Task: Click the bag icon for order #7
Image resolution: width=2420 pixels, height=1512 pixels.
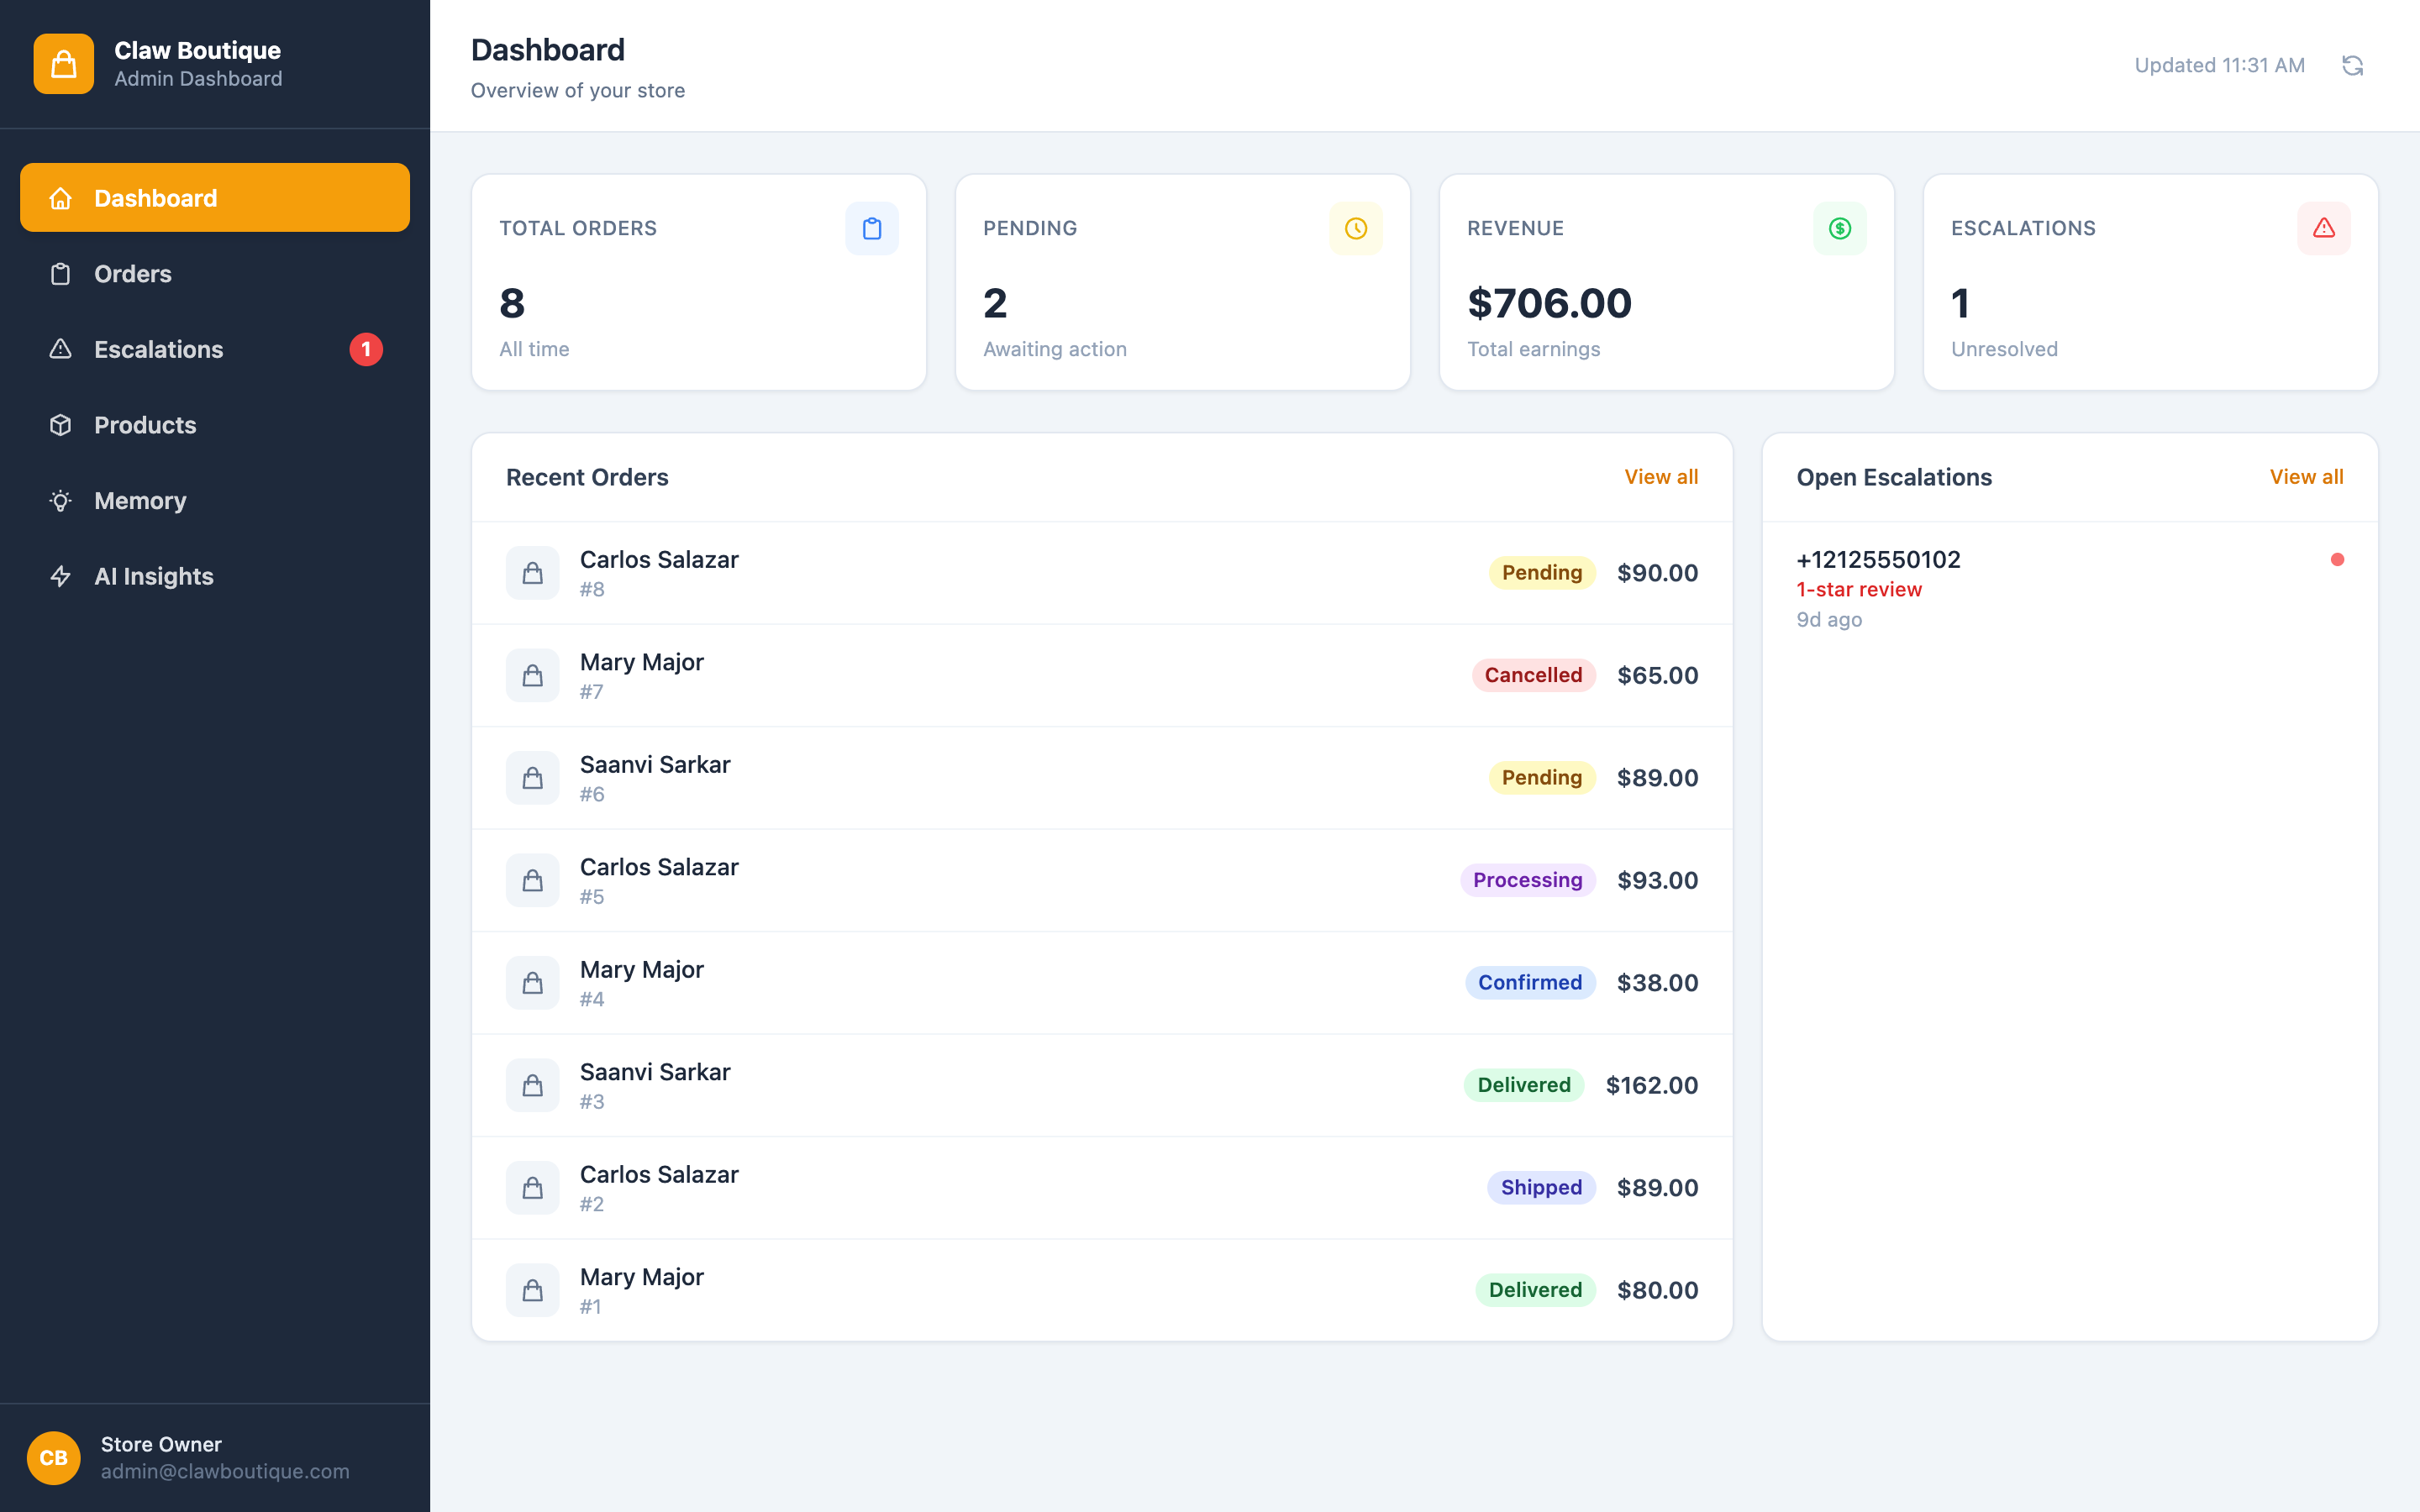Action: tap(532, 675)
